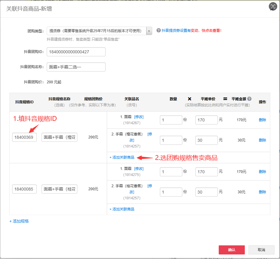The image size is (280, 259).
Task: Focus the 抖音团购名称 text field
Action: click(76, 67)
